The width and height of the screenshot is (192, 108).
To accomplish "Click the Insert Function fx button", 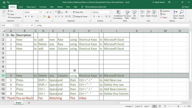I will click(x=32, y=25).
